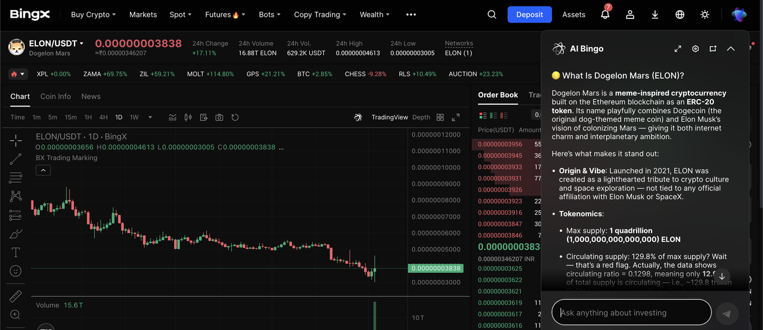
Task: Click the current price label on the price axis
Action: 435,269
